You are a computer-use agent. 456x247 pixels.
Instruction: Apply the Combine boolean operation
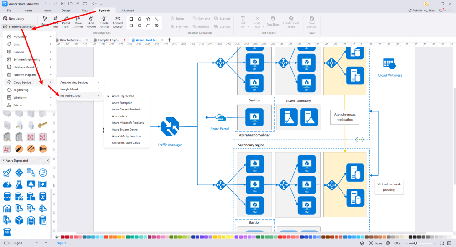tap(201, 19)
